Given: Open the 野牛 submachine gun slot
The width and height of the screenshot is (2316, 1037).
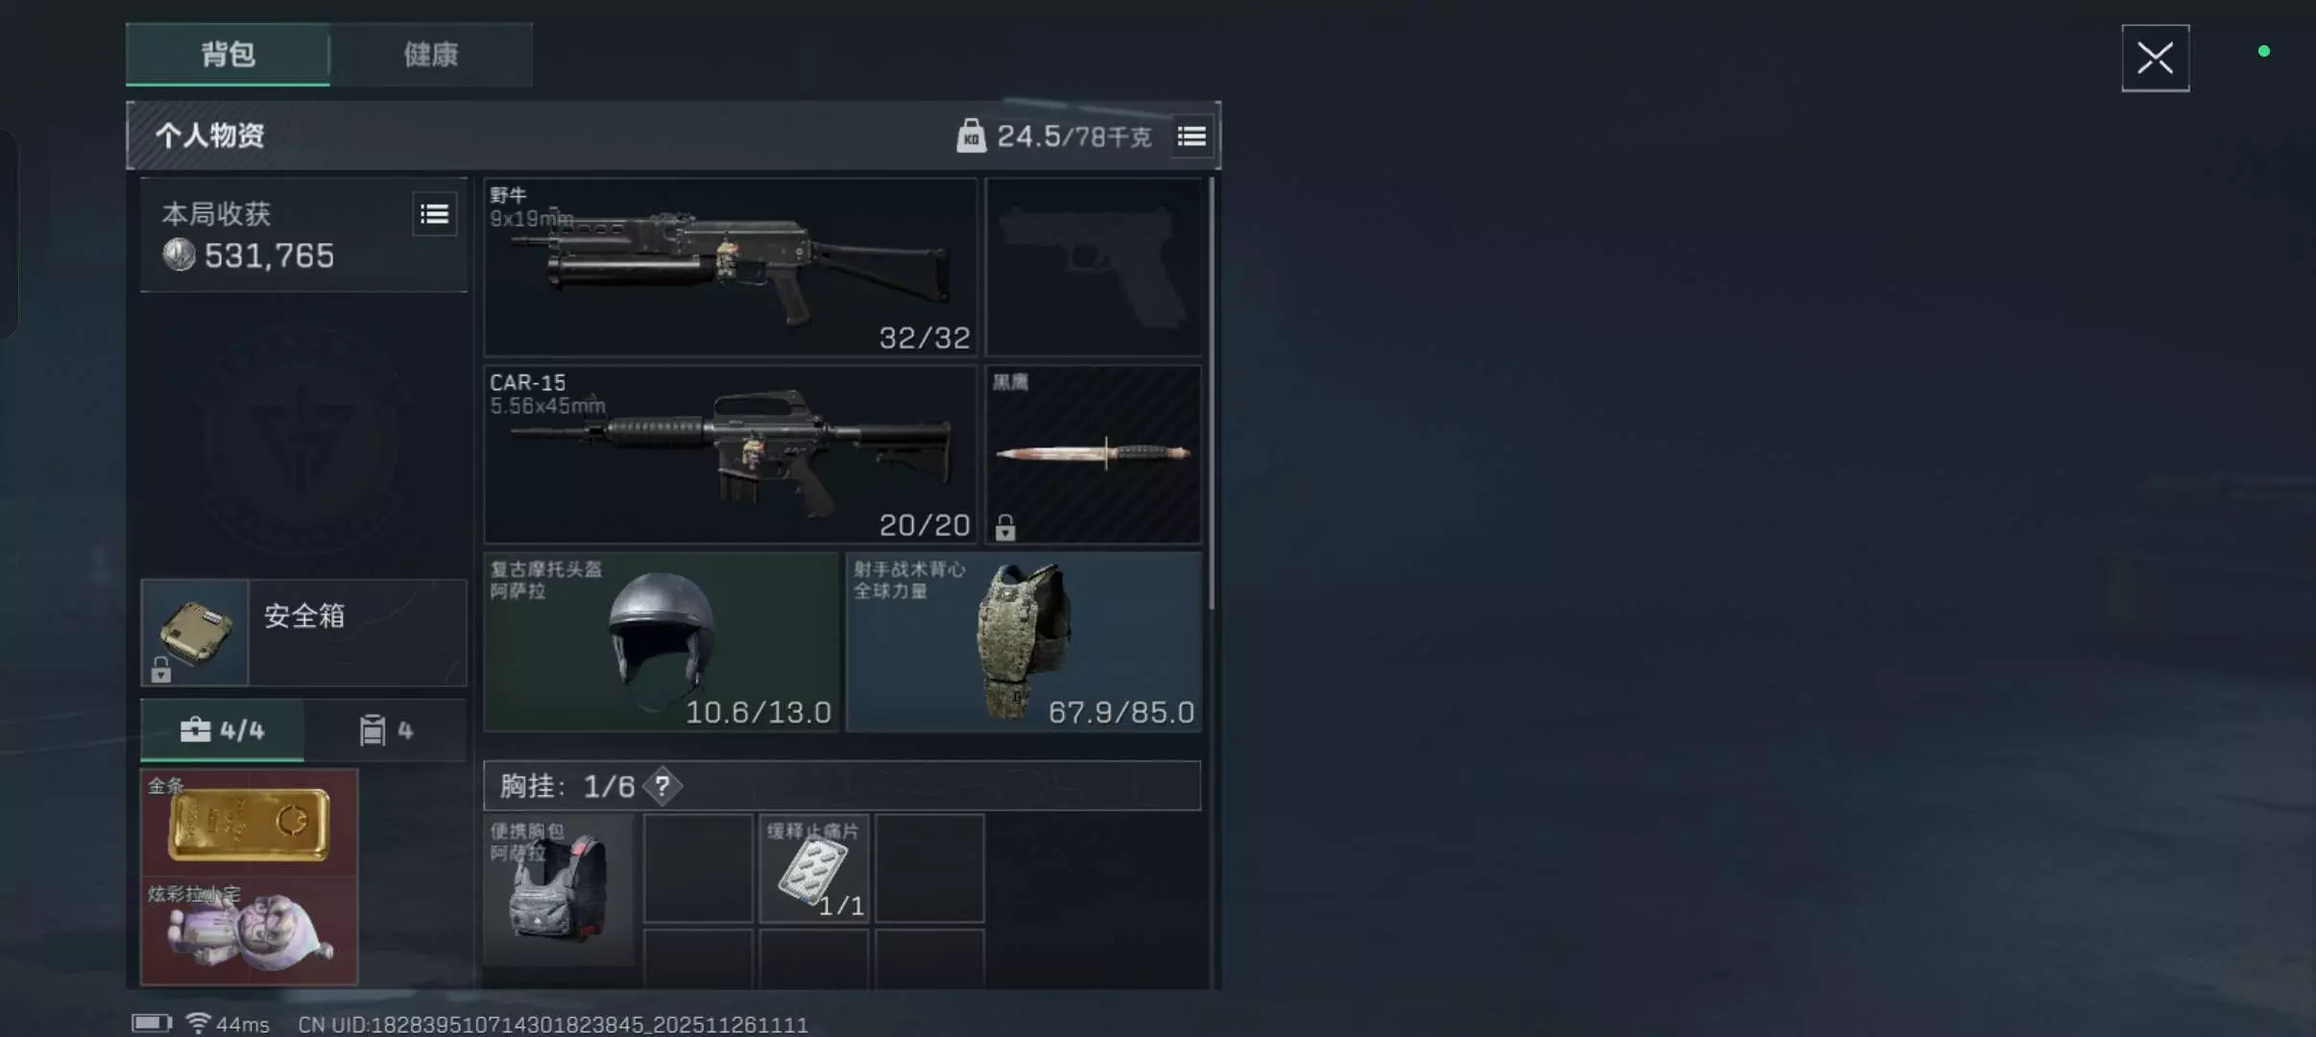Looking at the screenshot, I should pos(731,267).
